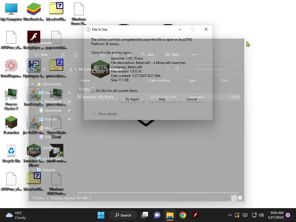
Task: Sort by Date modified column header
Action: tap(159, 80)
